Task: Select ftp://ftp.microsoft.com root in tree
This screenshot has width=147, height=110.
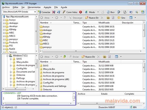Action: coord(17,16)
